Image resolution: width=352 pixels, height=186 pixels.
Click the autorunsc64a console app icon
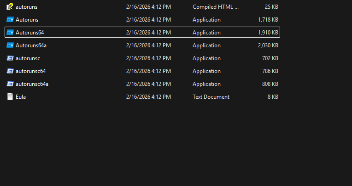[10, 84]
